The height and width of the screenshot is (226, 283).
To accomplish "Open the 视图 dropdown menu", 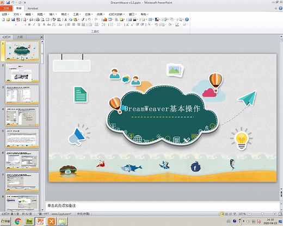I will (x=41, y=14).
